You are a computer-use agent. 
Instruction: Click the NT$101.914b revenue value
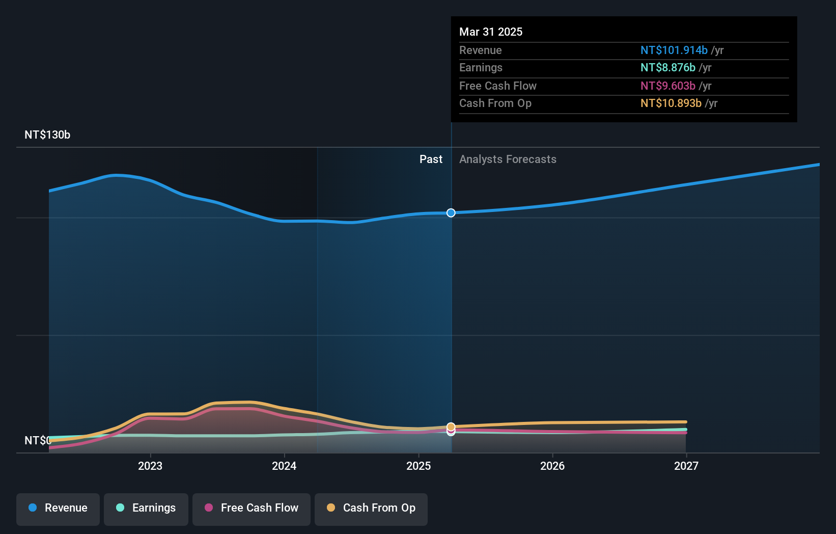[674, 50]
